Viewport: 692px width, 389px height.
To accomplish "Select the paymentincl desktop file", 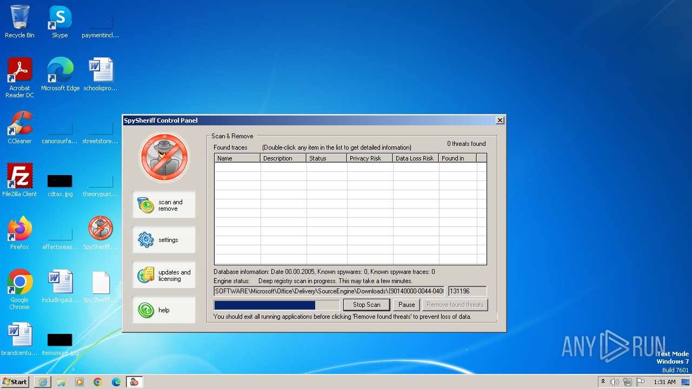I will click(101, 27).
